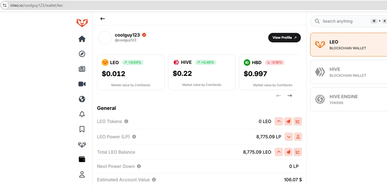Click the -0.16% change badge on the HBD card
Screen dimensions: 387x186
(x=275, y=62)
